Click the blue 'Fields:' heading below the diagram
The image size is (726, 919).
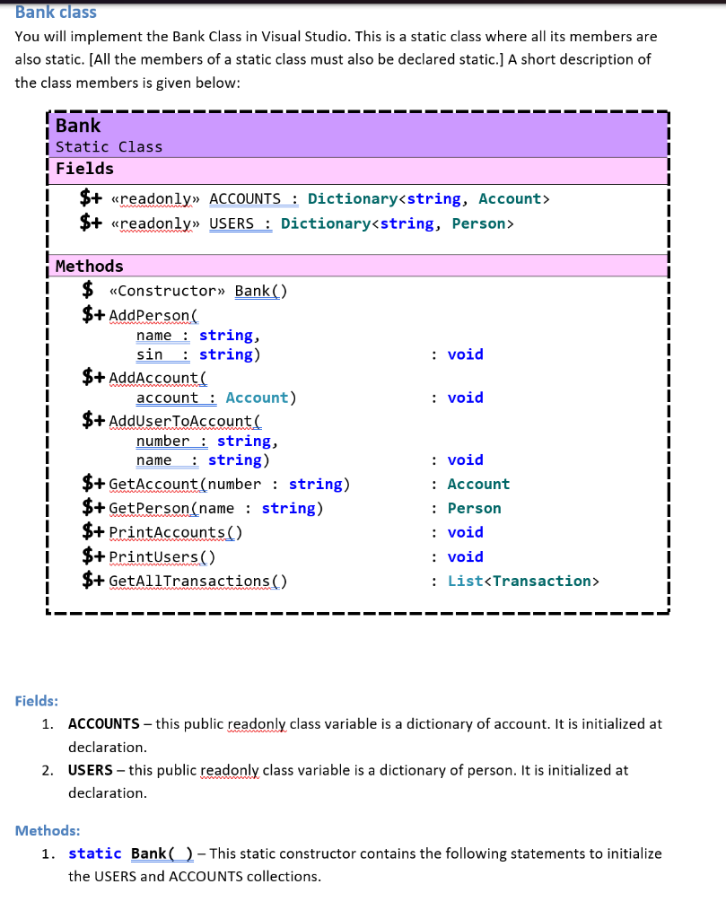coord(36,701)
